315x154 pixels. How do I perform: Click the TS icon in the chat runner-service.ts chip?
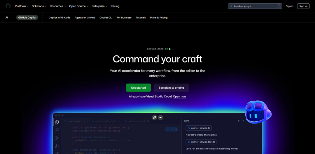point(189,128)
